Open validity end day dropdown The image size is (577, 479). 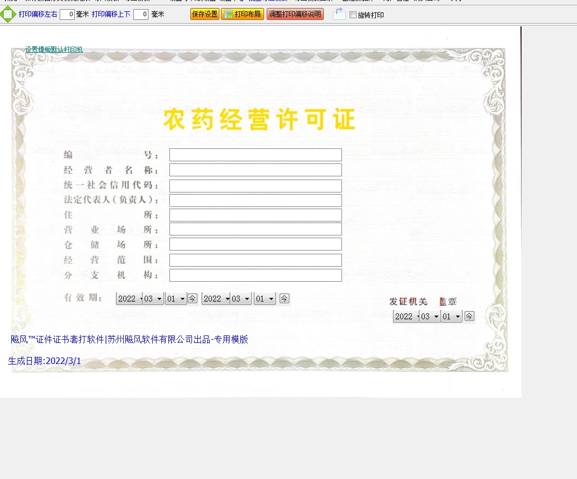(x=265, y=299)
